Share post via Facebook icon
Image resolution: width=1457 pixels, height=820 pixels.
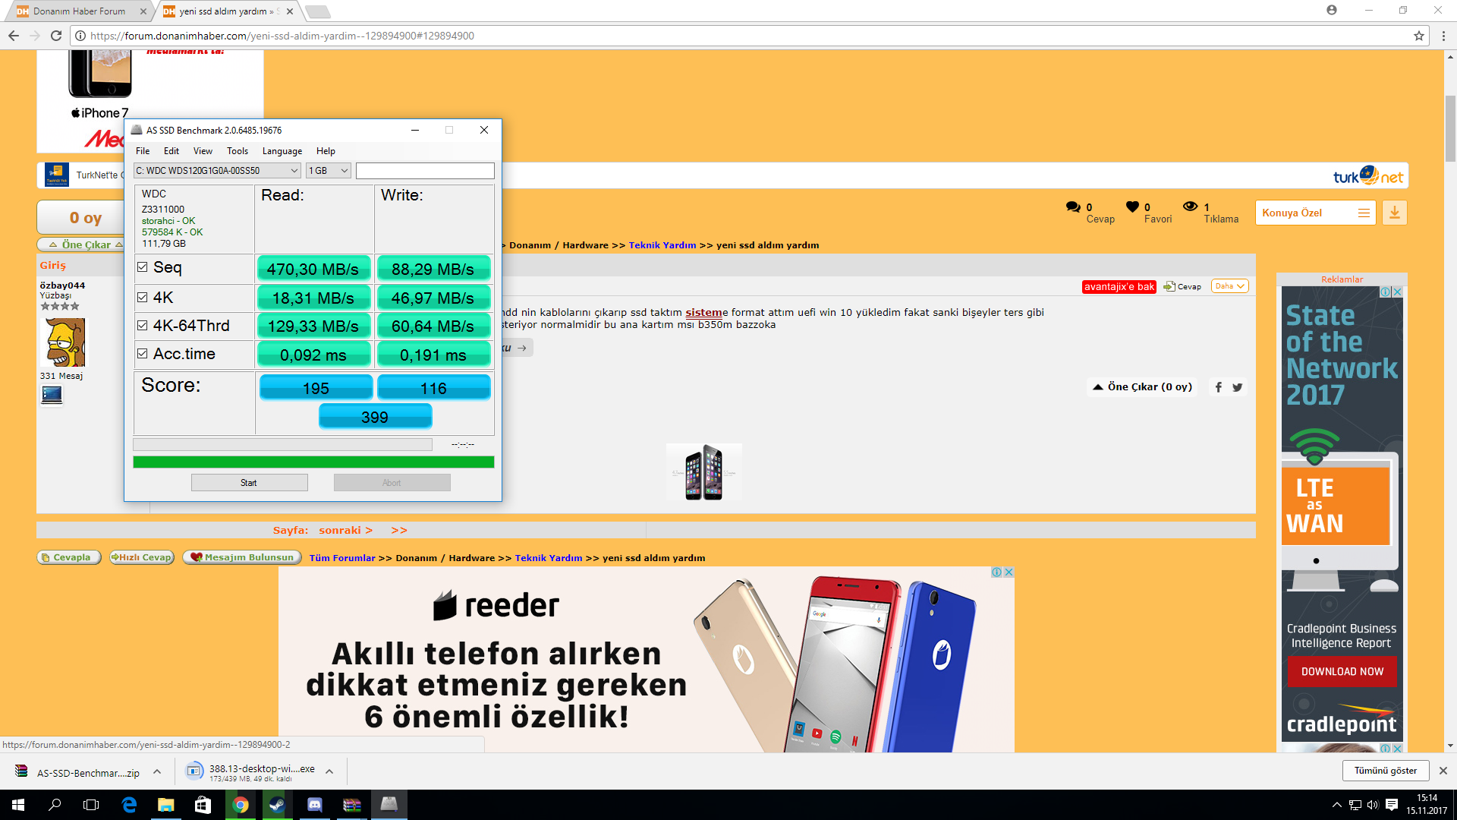pyautogui.click(x=1218, y=387)
